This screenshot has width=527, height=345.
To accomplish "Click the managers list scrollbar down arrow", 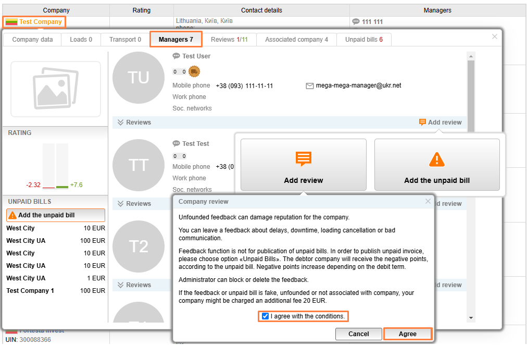I will (x=471, y=318).
